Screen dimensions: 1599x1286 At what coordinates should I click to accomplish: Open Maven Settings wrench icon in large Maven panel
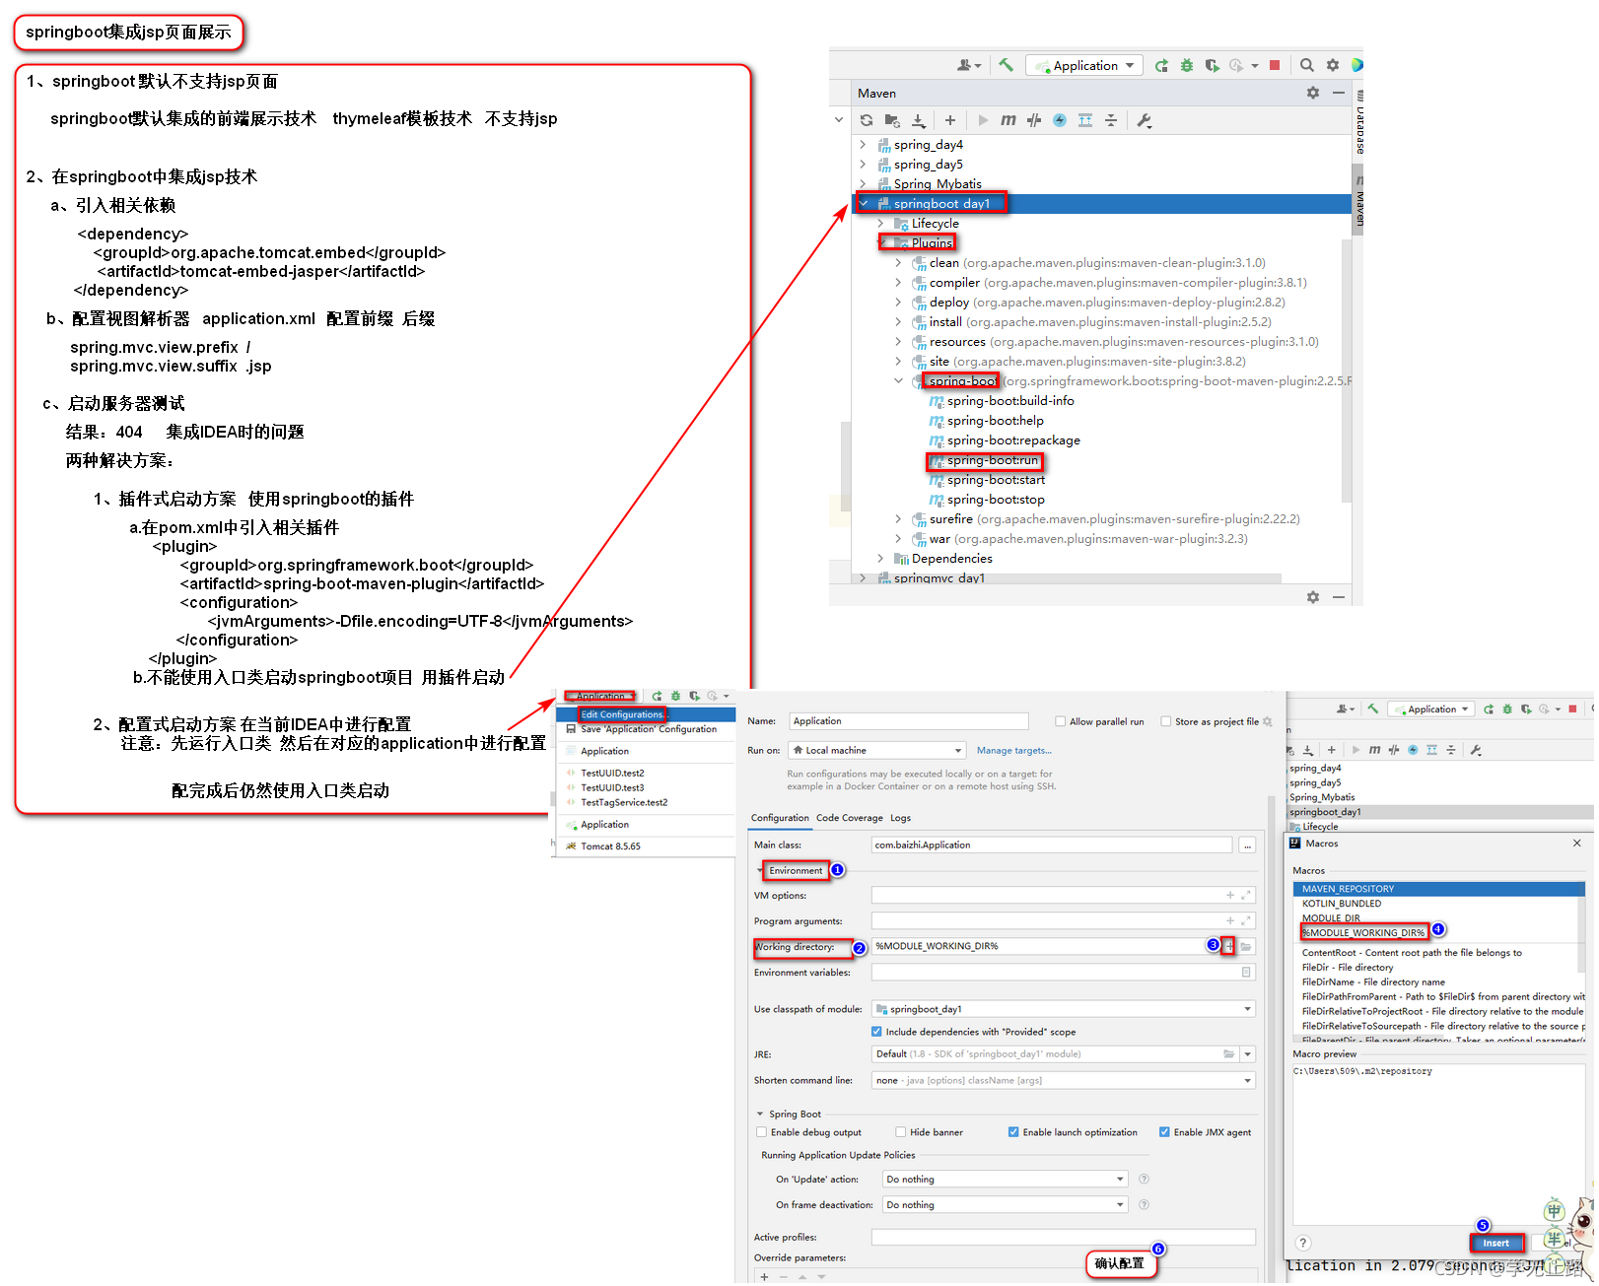click(x=1145, y=120)
